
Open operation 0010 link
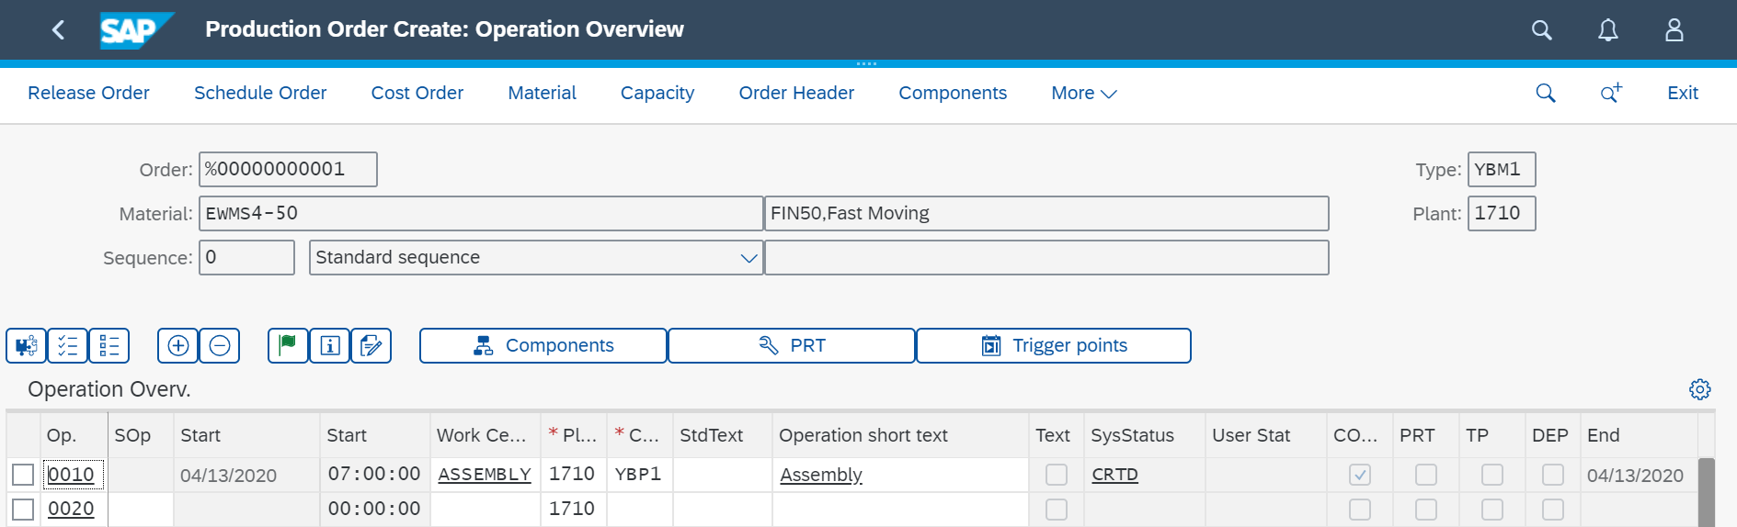pyautogui.click(x=71, y=475)
